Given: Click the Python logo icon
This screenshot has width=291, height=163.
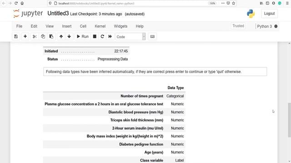Looking at the screenshot, I should 251,14.
